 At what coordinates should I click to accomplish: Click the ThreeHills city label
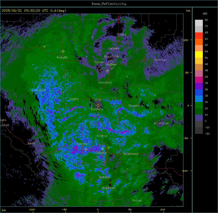coord(136,106)
